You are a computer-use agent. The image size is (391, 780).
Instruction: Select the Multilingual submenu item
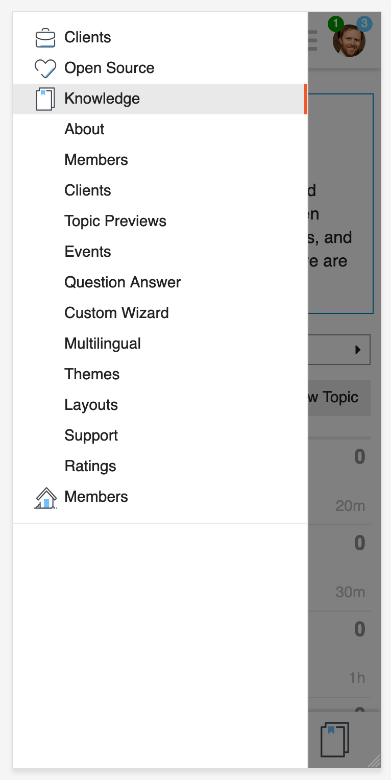103,344
